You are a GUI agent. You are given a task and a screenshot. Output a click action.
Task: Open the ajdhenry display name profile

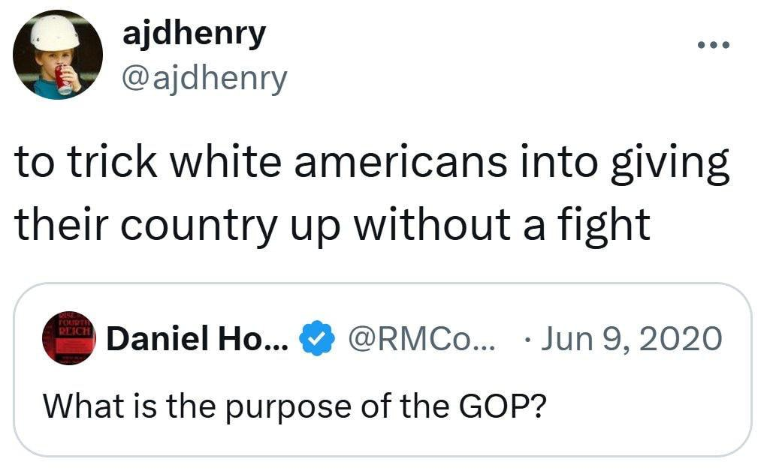193,33
